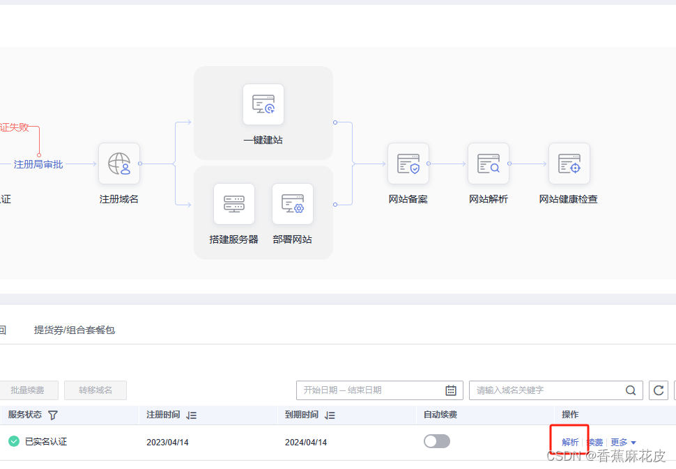This screenshot has width=676, height=469.
Task: Sort by 到期时间 using the sort icon
Action: click(330, 415)
